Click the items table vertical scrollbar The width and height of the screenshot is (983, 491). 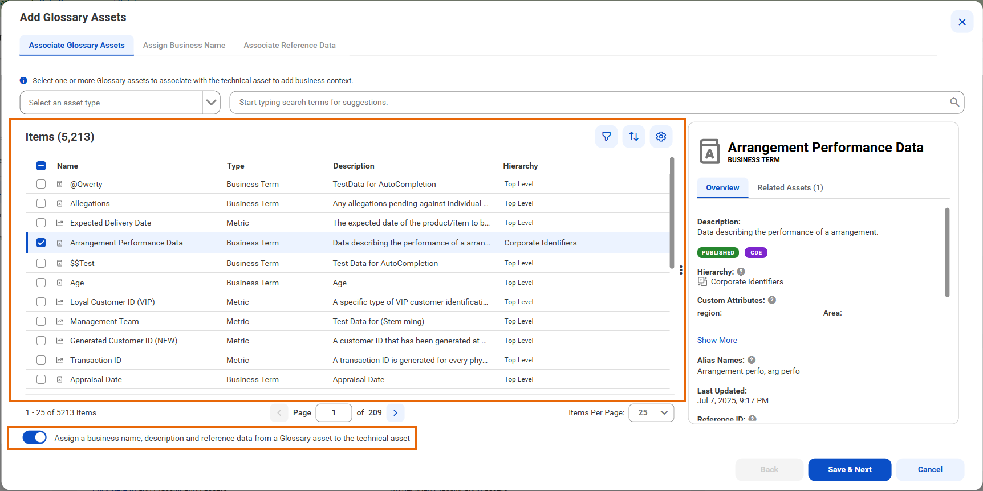click(672, 213)
